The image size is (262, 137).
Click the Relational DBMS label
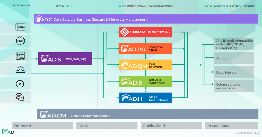click(156, 49)
